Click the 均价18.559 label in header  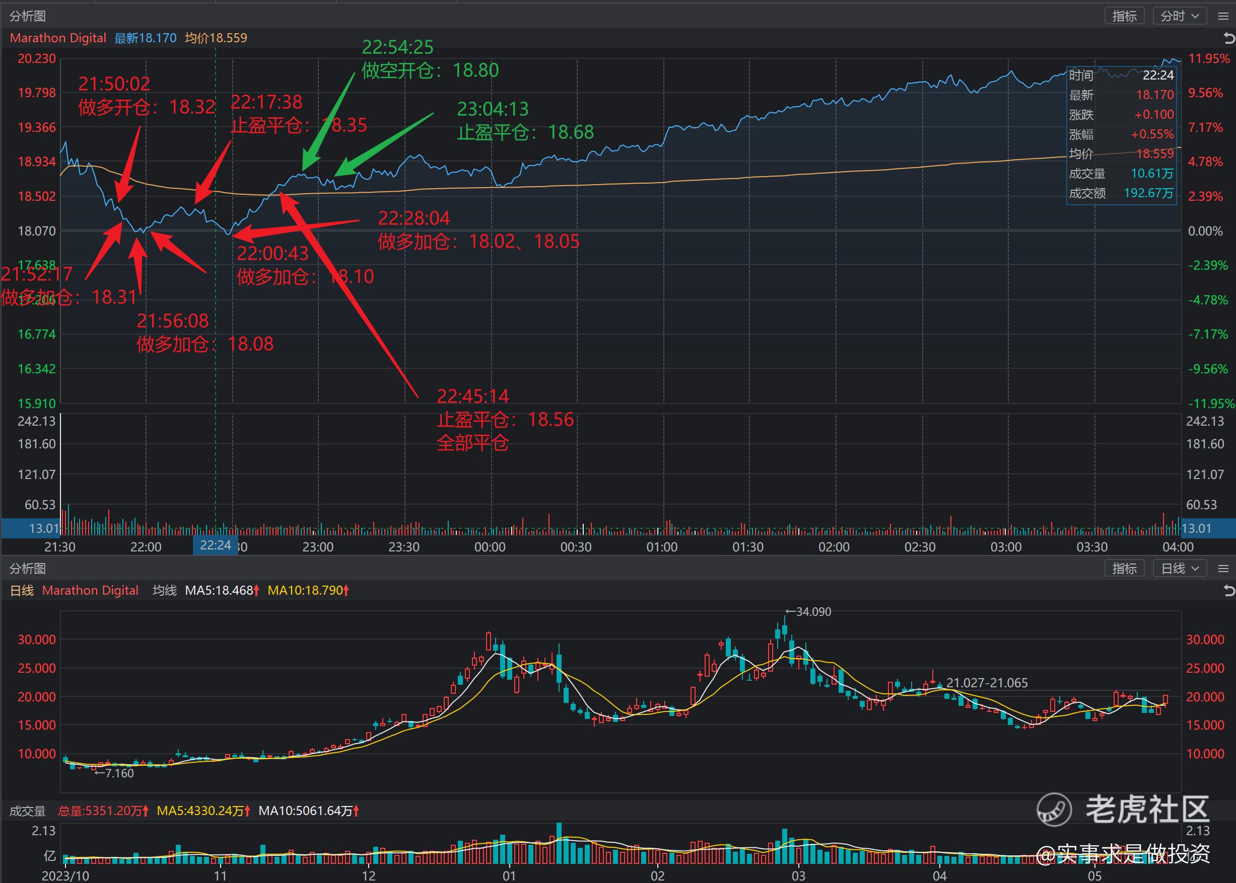click(216, 38)
